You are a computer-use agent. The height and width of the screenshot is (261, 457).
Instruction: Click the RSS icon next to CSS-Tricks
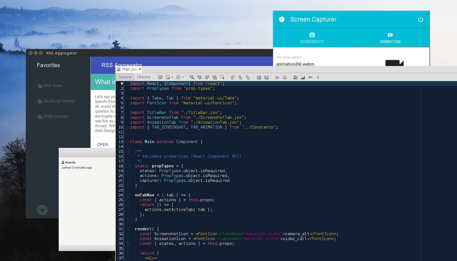pos(40,85)
